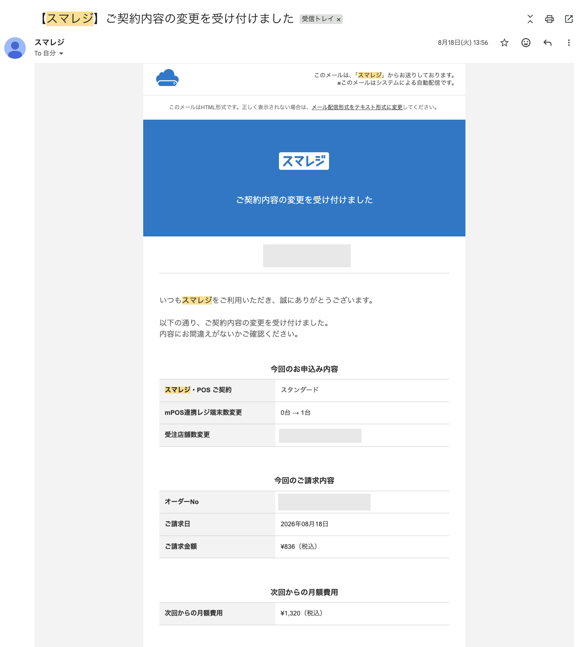Image resolution: width=580 pixels, height=647 pixels.
Task: Add an emoji reaction to the email
Action: coord(526,43)
